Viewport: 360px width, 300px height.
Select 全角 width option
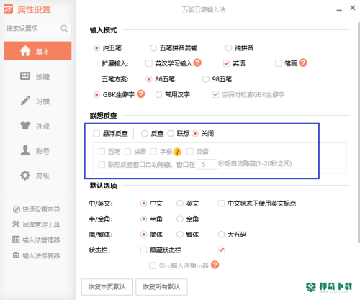pos(180,219)
